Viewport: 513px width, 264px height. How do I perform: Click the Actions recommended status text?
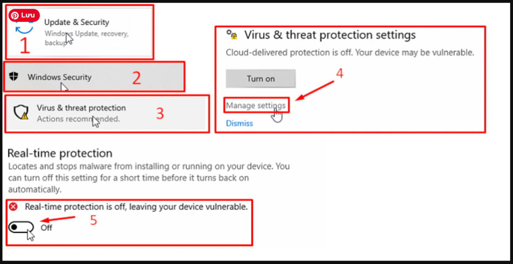tap(78, 119)
